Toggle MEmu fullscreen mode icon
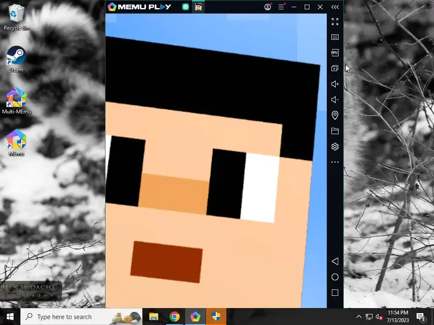 coord(335,22)
